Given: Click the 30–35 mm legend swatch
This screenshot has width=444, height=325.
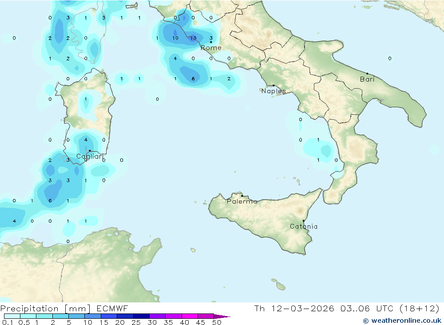Looking at the screenshot, I should point(158,316).
